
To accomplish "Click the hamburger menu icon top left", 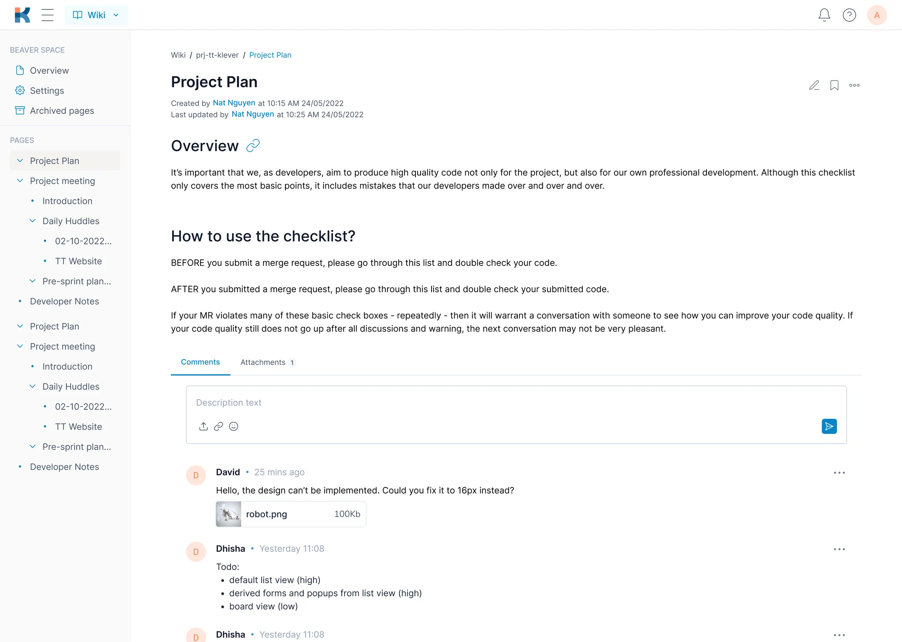I will pos(47,15).
